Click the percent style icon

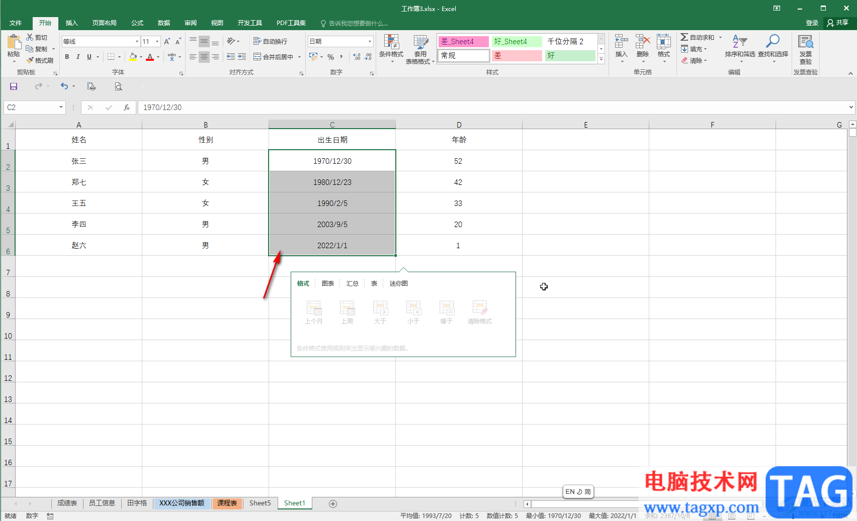click(330, 57)
